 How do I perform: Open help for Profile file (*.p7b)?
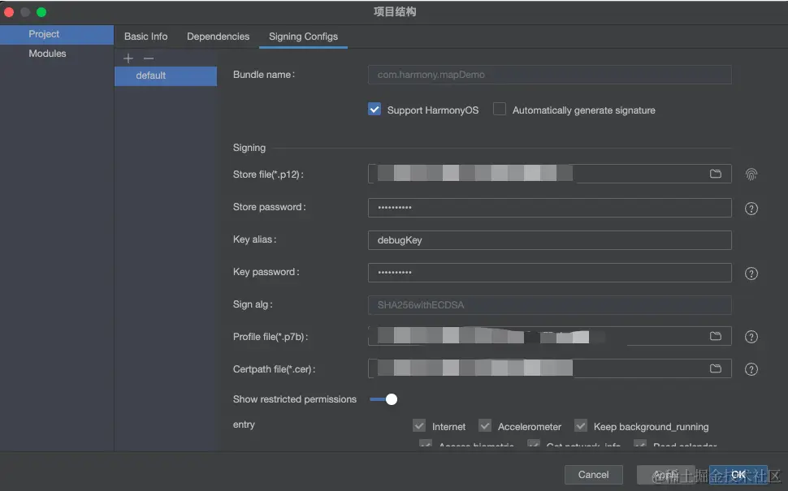point(751,337)
